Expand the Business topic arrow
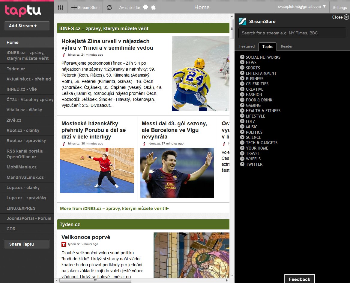 (242, 78)
